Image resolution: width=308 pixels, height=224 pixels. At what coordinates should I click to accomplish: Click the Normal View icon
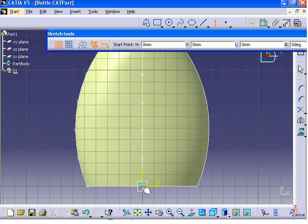pyautogui.click(x=191, y=212)
